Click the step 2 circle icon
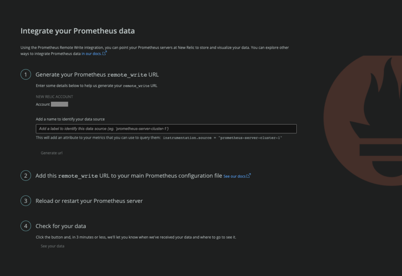This screenshot has width=402, height=276. pos(26,176)
